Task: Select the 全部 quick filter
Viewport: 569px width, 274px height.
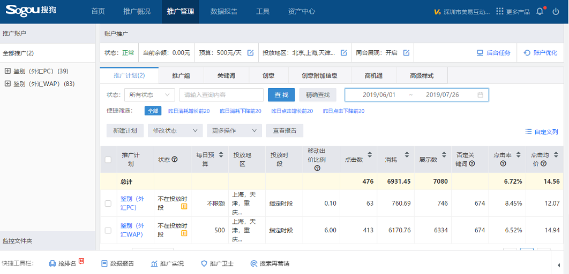Action: (153, 111)
